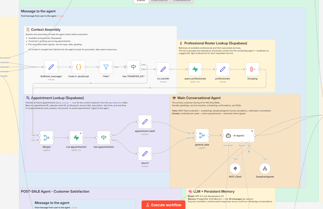Screen dimensions: 323x209
Task: Click the Memory connector on AI Agent3
Action: [242, 142]
